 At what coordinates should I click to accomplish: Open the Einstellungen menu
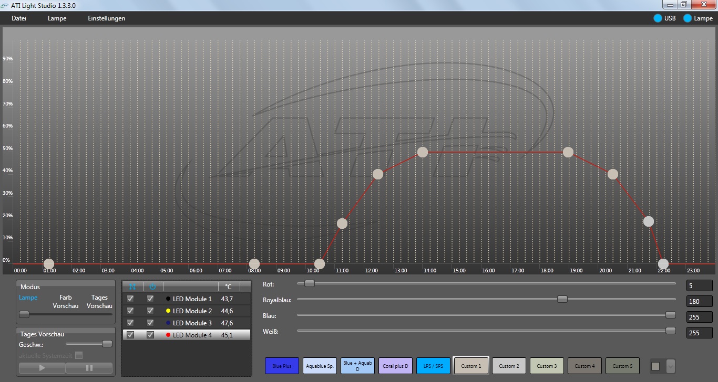pyautogui.click(x=107, y=18)
